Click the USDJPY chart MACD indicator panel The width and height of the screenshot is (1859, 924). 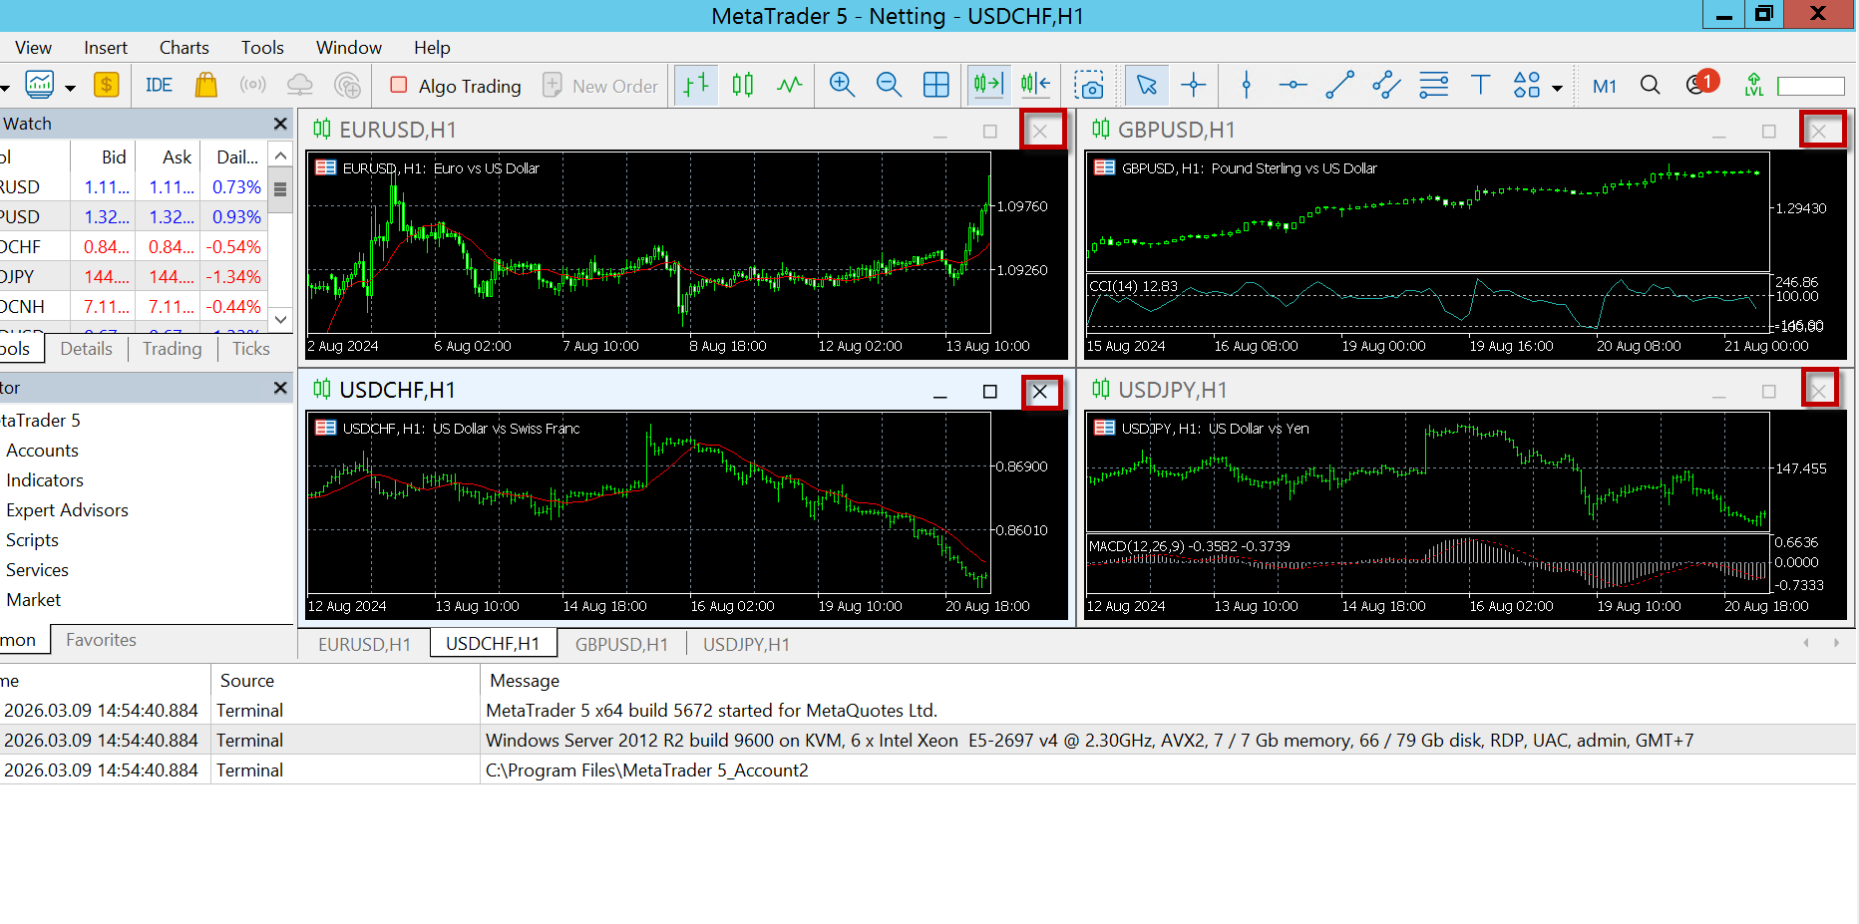[x=1426, y=564]
